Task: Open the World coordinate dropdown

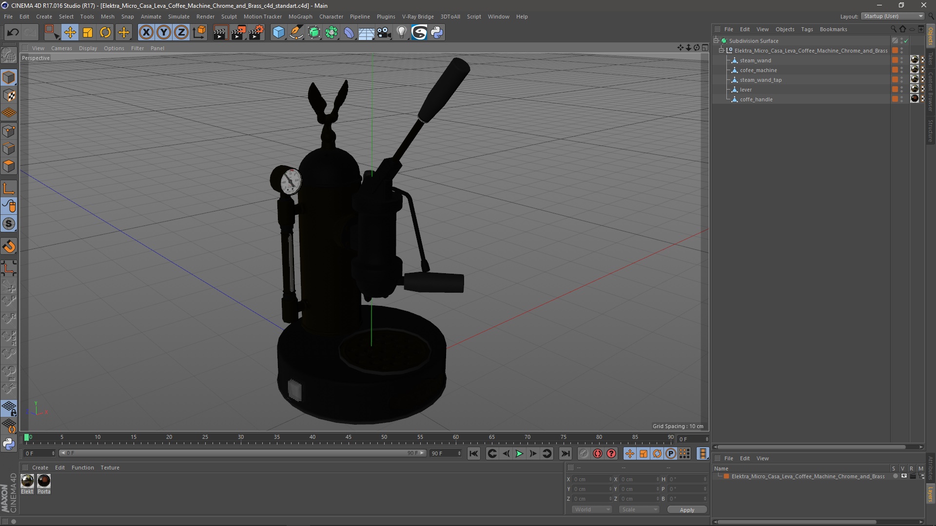Action: pos(592,509)
